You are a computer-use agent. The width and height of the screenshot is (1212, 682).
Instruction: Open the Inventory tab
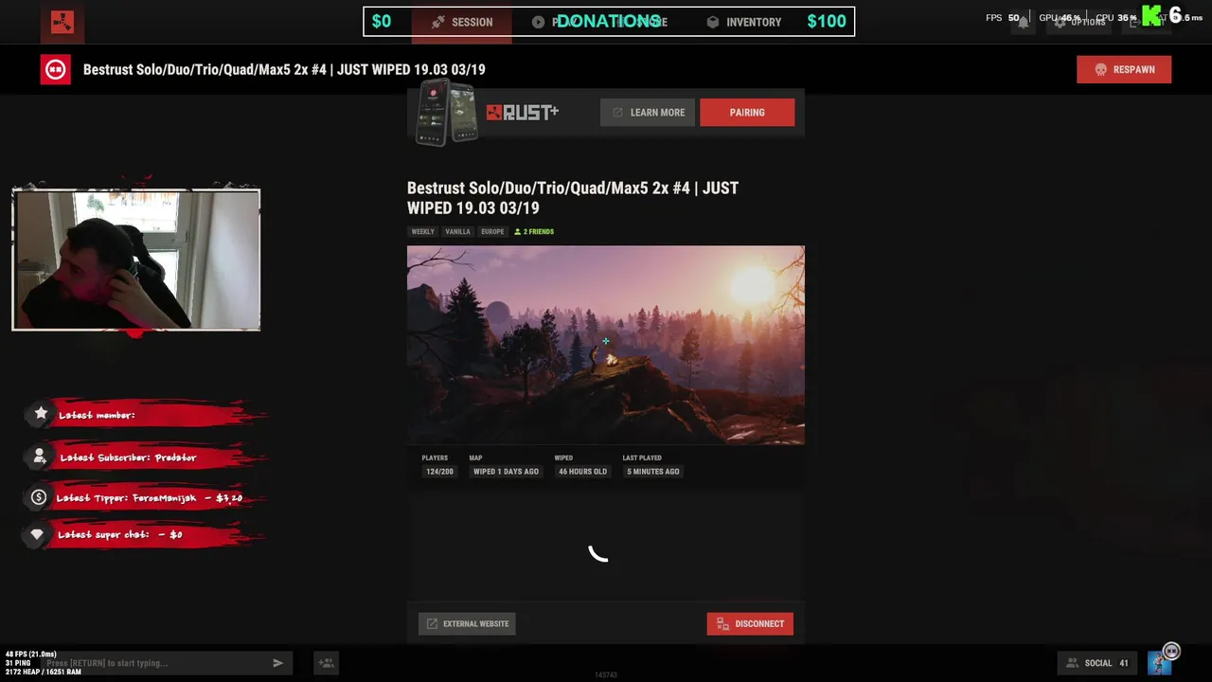pyautogui.click(x=743, y=22)
